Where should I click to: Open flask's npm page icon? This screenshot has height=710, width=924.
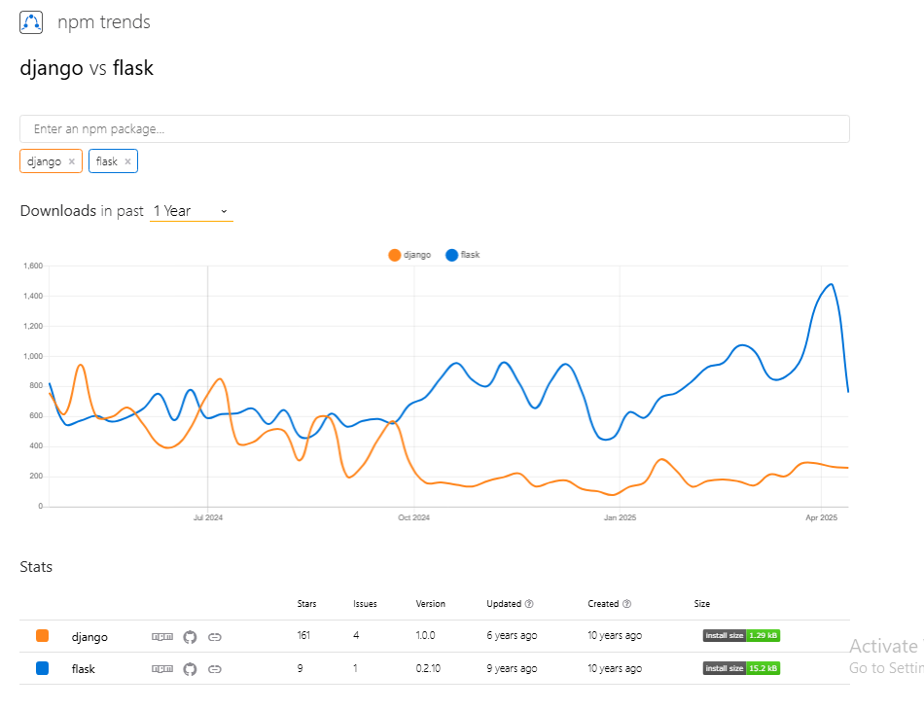[x=162, y=669]
